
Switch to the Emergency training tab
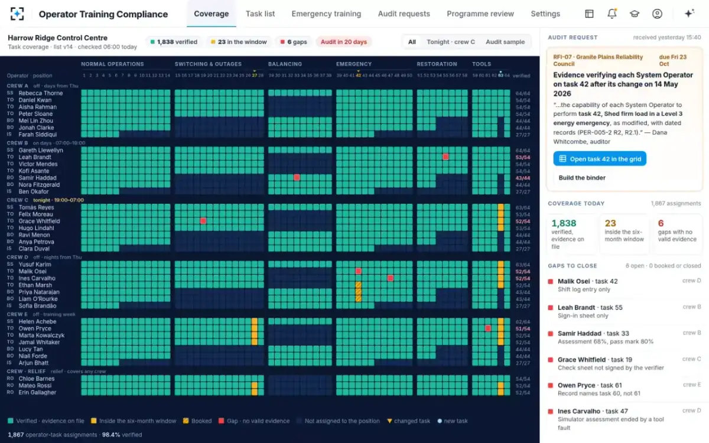click(326, 14)
